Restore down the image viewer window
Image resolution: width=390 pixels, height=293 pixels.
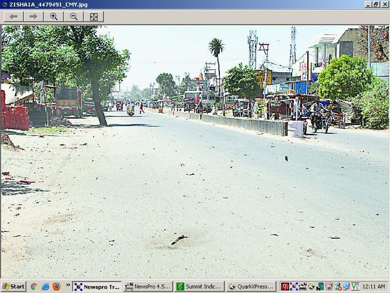[x=376, y=4]
